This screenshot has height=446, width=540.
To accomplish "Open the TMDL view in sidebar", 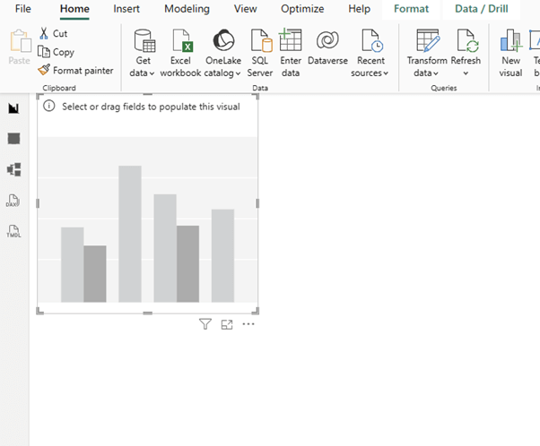I will 13,231.
